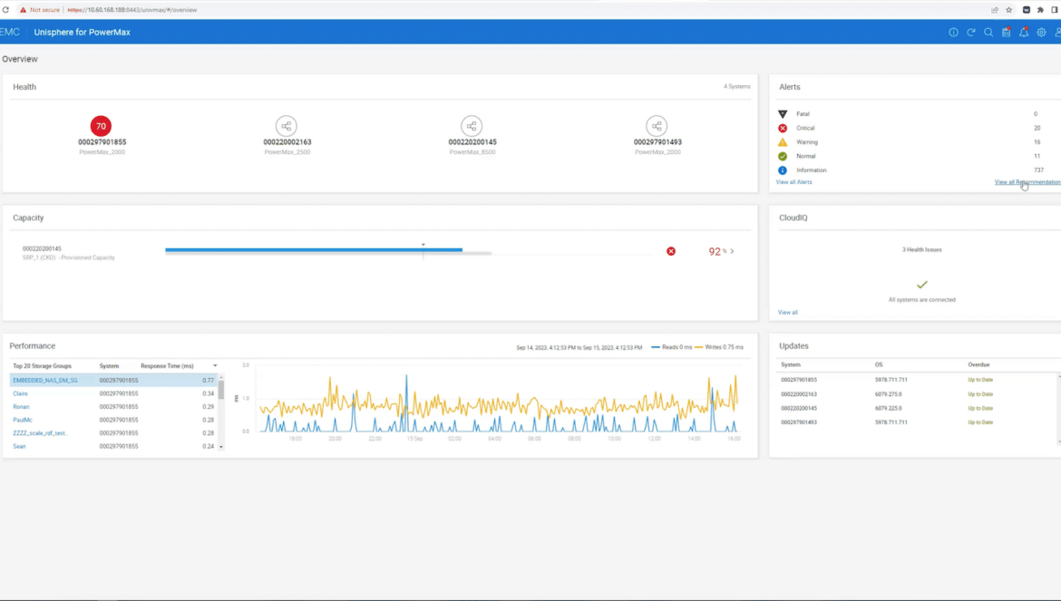The image size is (1061, 601).
Task: Click the browser address bar URL
Action: coord(132,10)
